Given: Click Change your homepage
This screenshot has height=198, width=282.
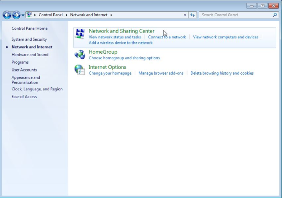Looking at the screenshot, I should 110,73.
